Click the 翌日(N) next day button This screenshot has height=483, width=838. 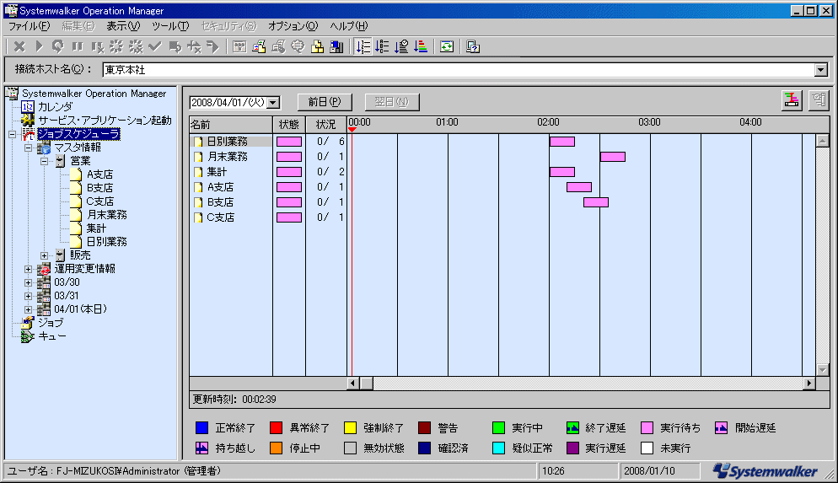coord(392,101)
